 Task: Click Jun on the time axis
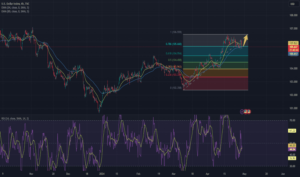click(283, 174)
